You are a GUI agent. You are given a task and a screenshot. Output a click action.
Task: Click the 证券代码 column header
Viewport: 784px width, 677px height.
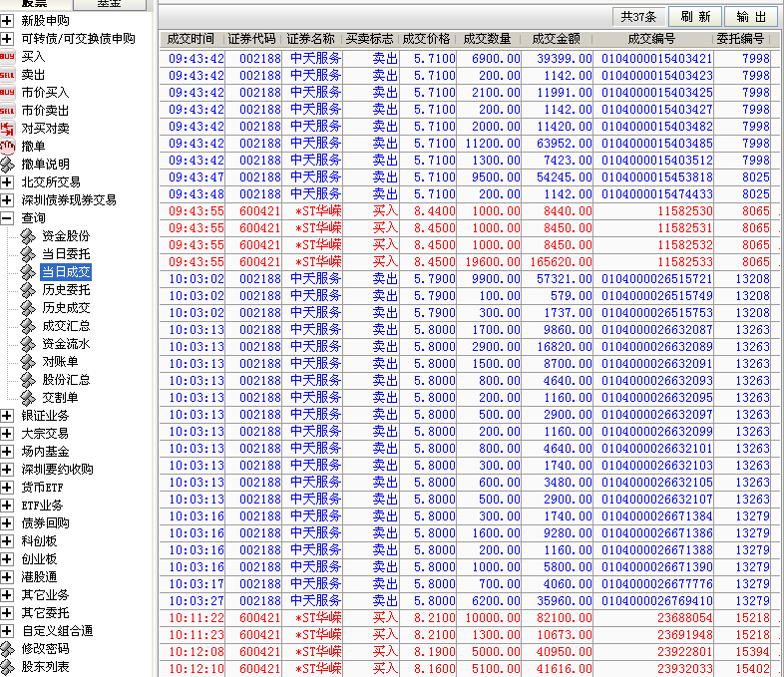252,39
